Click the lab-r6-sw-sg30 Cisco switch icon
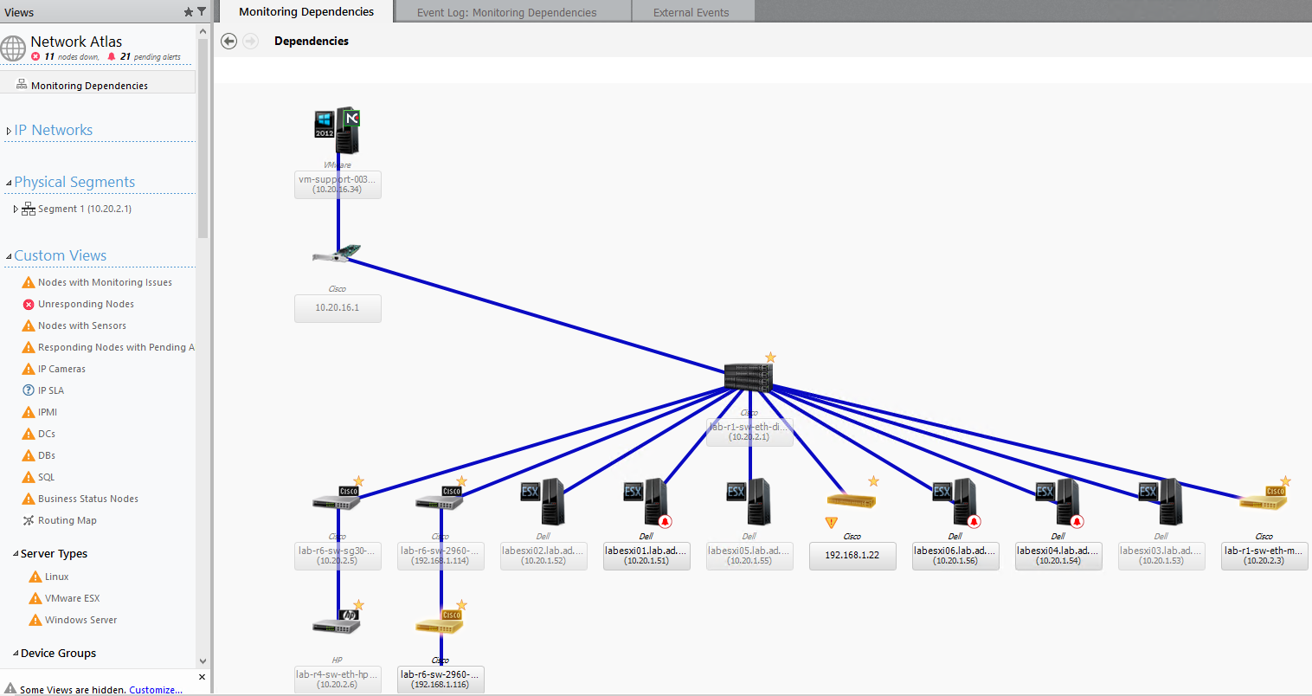This screenshot has width=1312, height=696. pos(338,499)
